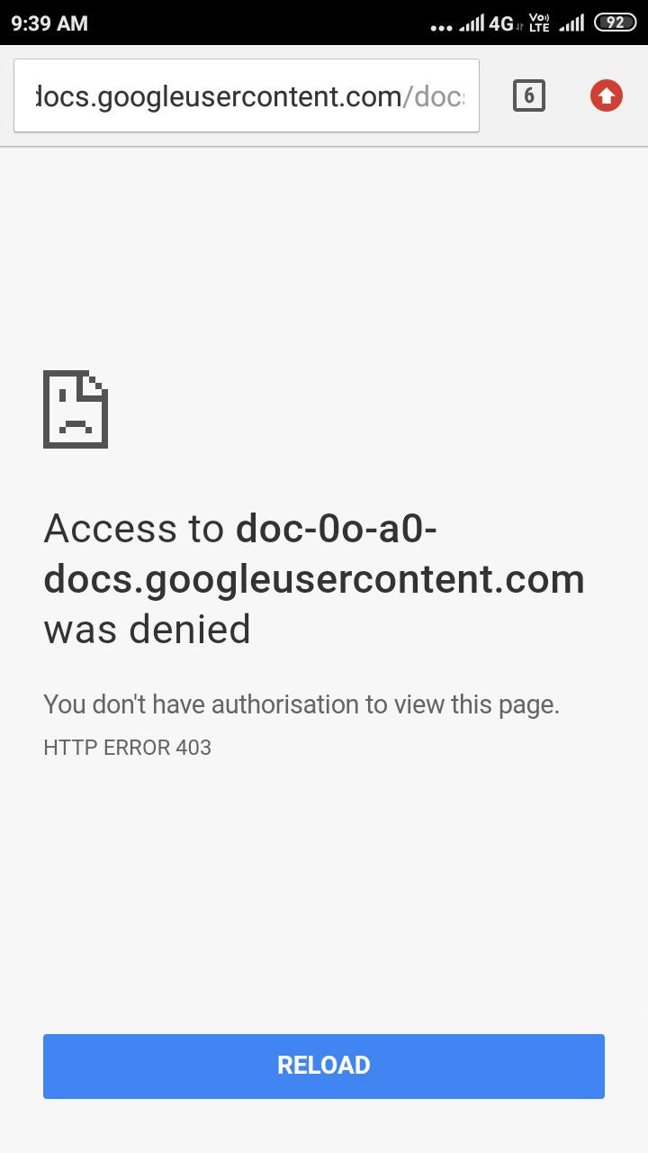
Task: Tap the 9:39 AM clock
Action: point(49,23)
